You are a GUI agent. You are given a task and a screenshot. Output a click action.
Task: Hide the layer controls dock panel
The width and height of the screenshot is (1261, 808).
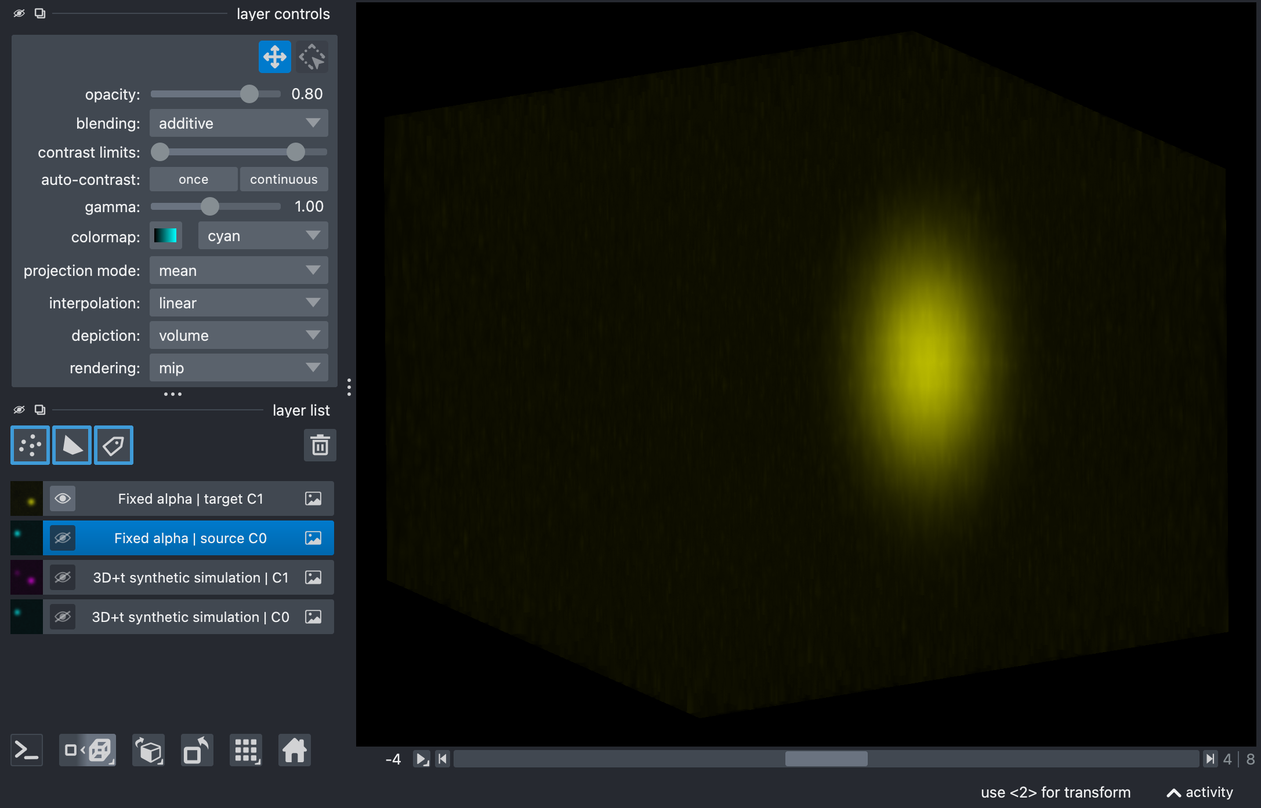[x=19, y=13]
